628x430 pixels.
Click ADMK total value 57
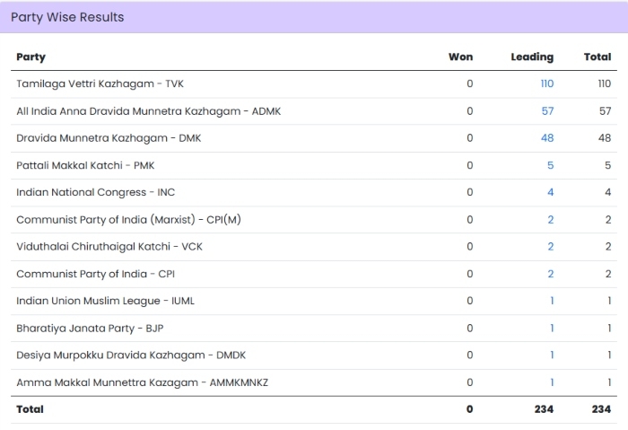point(606,111)
